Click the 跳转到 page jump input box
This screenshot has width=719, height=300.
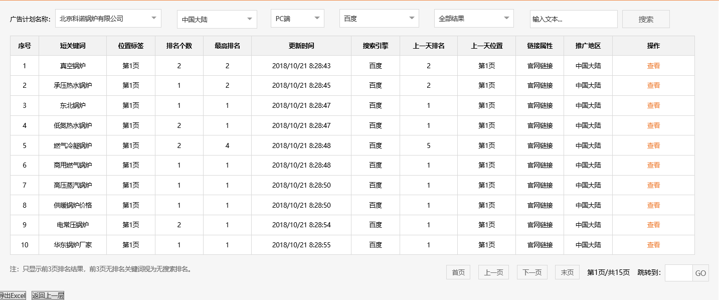coord(677,272)
